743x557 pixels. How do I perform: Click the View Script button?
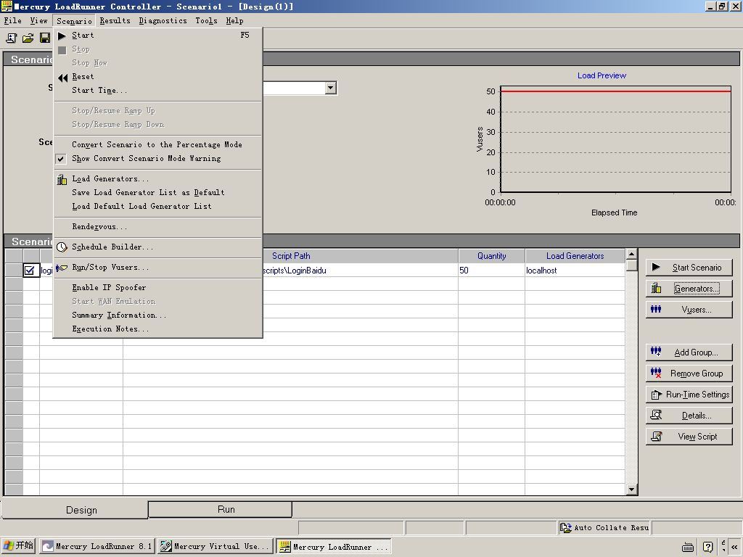click(x=689, y=437)
